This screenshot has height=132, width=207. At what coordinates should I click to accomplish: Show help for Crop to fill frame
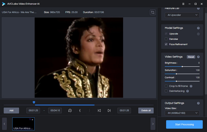coord(191,86)
